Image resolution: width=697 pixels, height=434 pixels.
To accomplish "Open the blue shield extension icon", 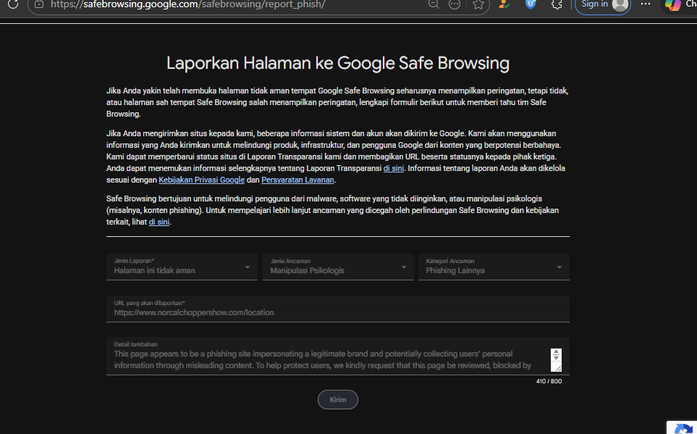I will 531,4.
